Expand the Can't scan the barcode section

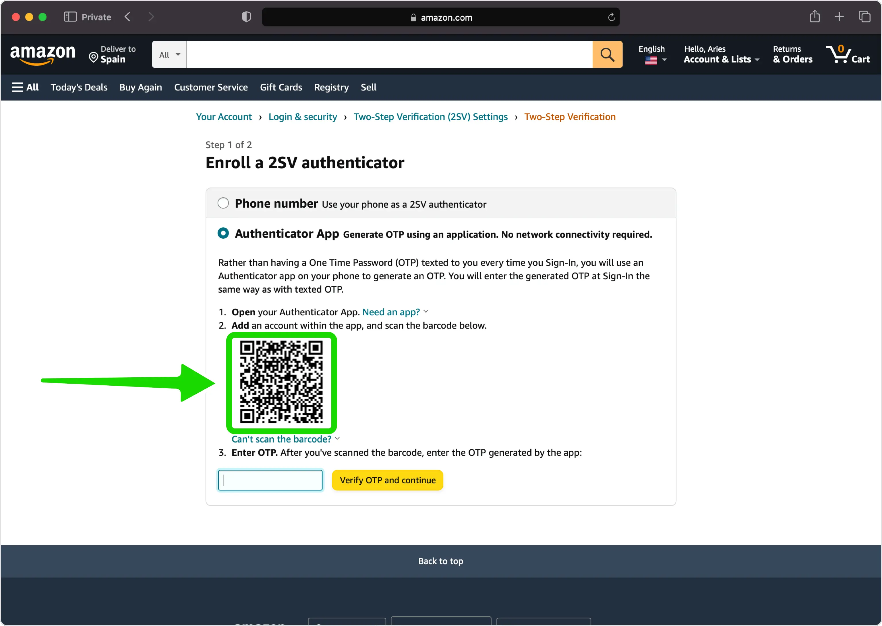coord(281,439)
